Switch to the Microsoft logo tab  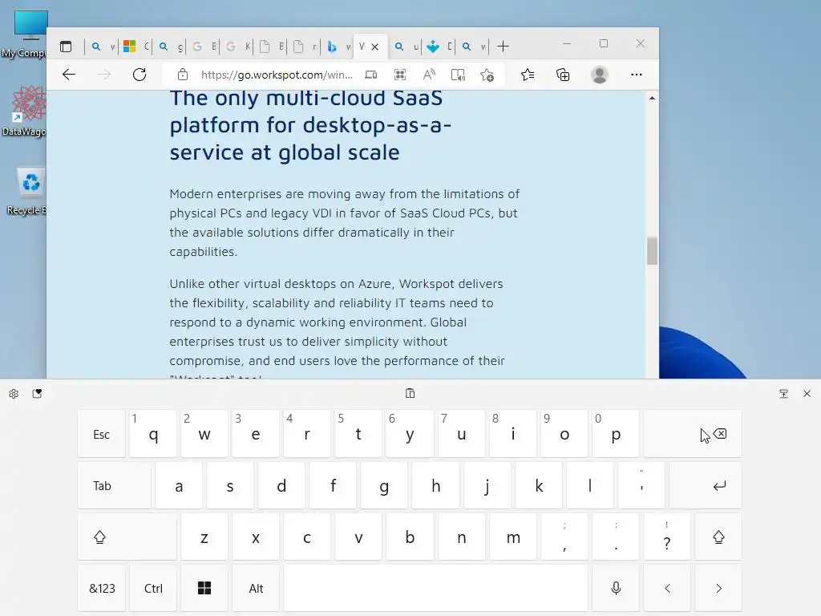135,47
